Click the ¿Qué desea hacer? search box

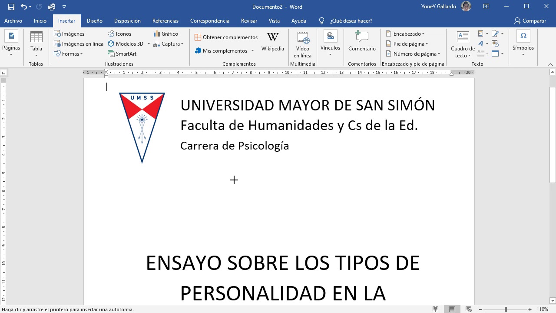(351, 21)
